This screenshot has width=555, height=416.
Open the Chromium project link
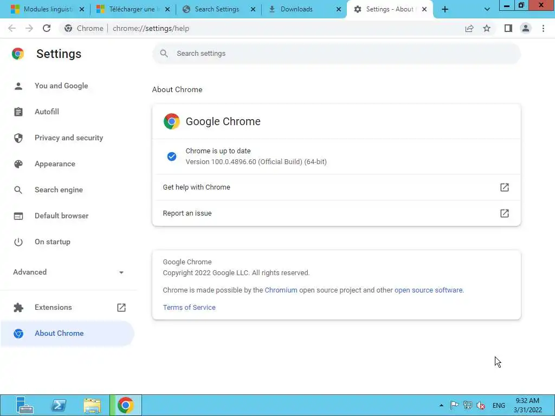pyautogui.click(x=281, y=290)
